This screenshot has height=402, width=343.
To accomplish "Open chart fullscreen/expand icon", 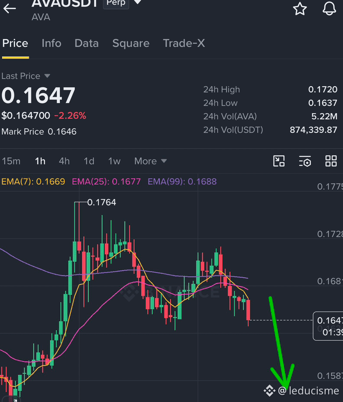I will (279, 161).
